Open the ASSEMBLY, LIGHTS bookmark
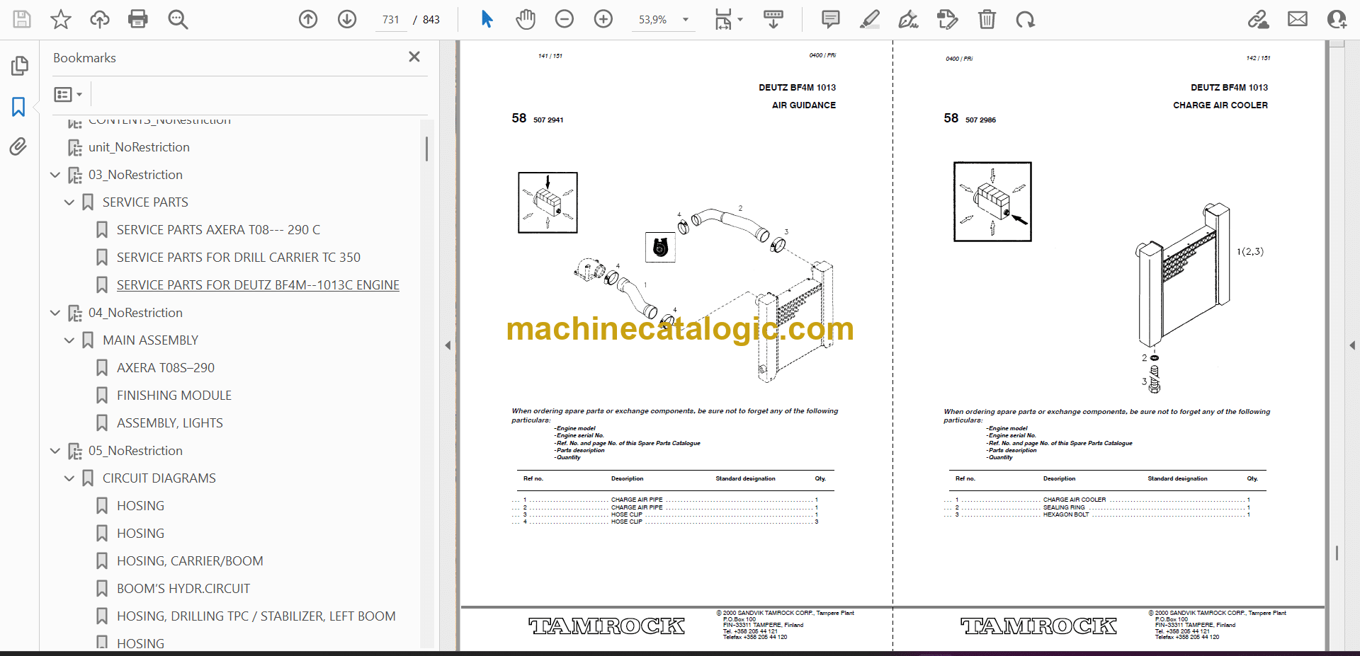Screen dimensions: 1360x656 click(170, 423)
